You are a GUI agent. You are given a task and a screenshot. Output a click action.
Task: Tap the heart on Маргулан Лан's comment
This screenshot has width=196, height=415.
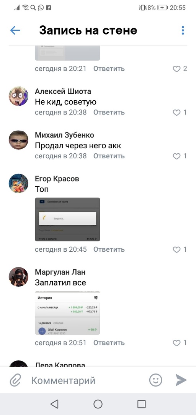tap(176, 343)
